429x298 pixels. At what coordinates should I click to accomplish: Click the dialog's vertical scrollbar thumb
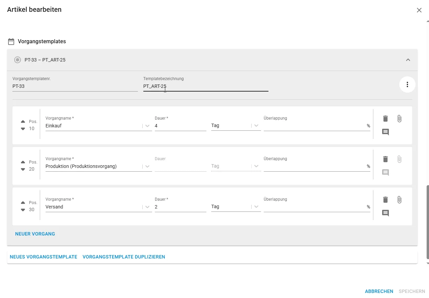(428, 222)
